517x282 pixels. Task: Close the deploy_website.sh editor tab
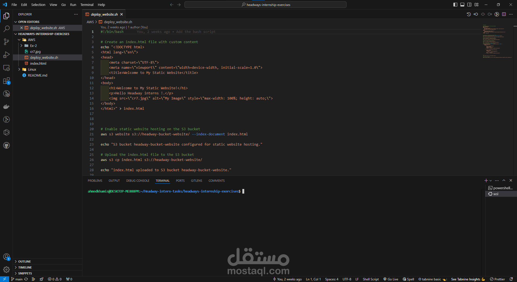[x=121, y=14]
